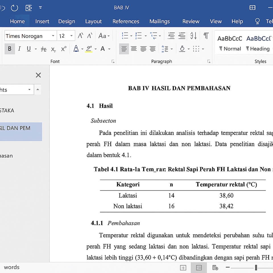Screen dimensions: 273x273
Task: Jump to HASIL DAN PEM heading in navigation
Action: pos(21,131)
